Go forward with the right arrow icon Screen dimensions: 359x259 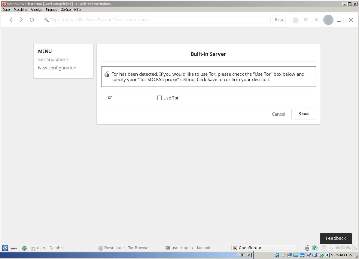tap(21, 20)
